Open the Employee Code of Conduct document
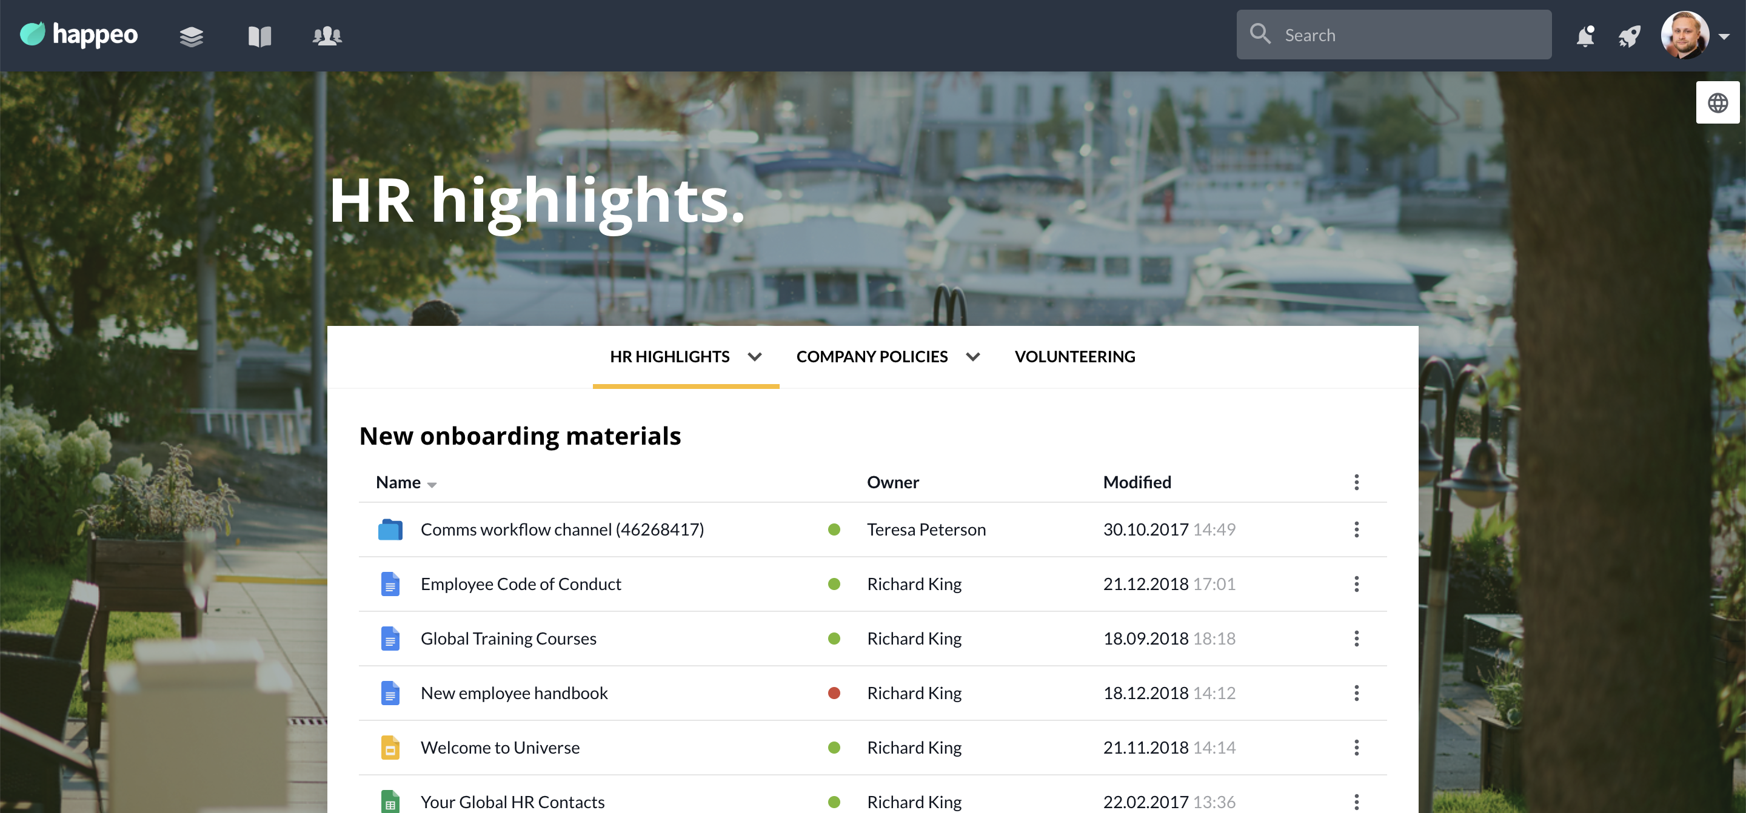The height and width of the screenshot is (813, 1746). pos(521,584)
